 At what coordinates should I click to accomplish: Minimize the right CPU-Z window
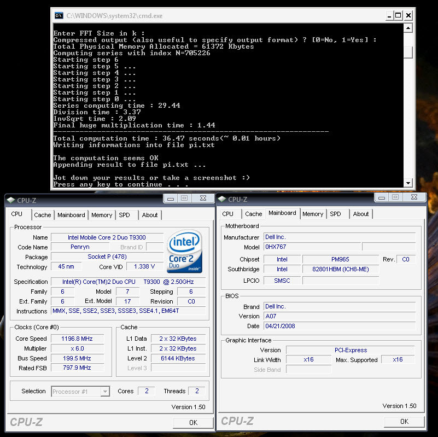pyautogui.click(x=382, y=197)
